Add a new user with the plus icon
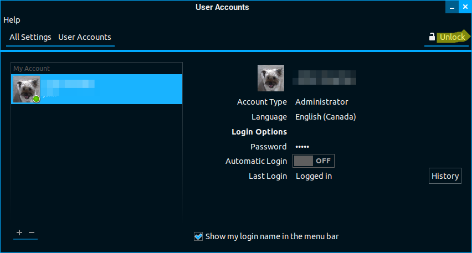This screenshot has width=472, height=253. coord(19,233)
